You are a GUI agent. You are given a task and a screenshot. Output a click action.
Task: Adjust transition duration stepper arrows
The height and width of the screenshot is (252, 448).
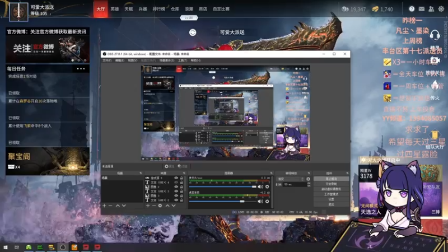(x=309, y=185)
